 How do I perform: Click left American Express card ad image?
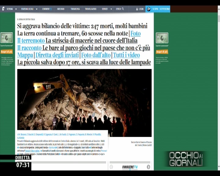pos(7,38)
